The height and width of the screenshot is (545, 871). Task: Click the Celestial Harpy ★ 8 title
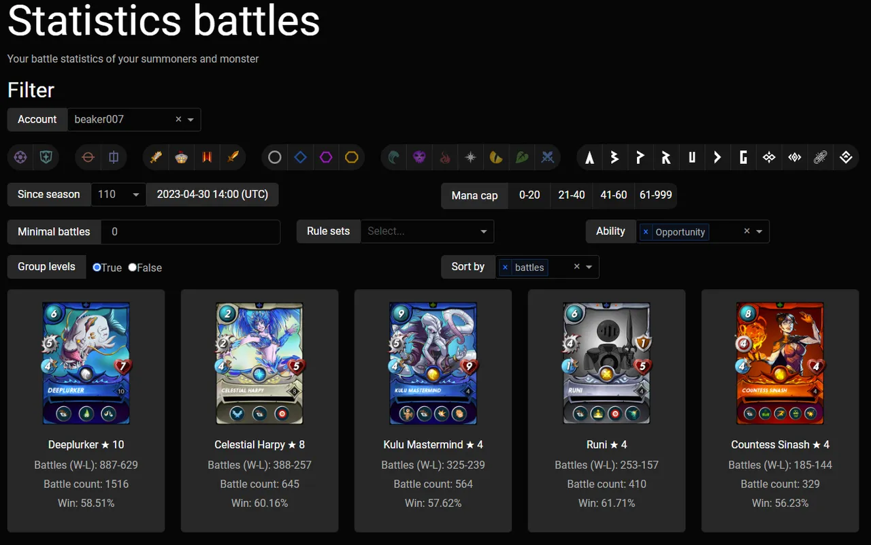pos(260,445)
